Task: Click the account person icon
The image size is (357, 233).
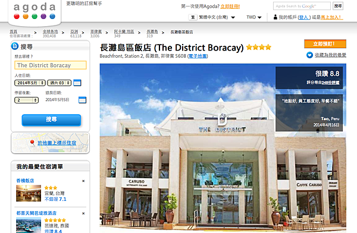Action: pyautogui.click(x=275, y=17)
